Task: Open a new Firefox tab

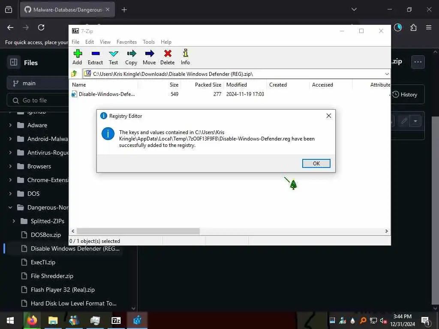Action: click(x=124, y=10)
